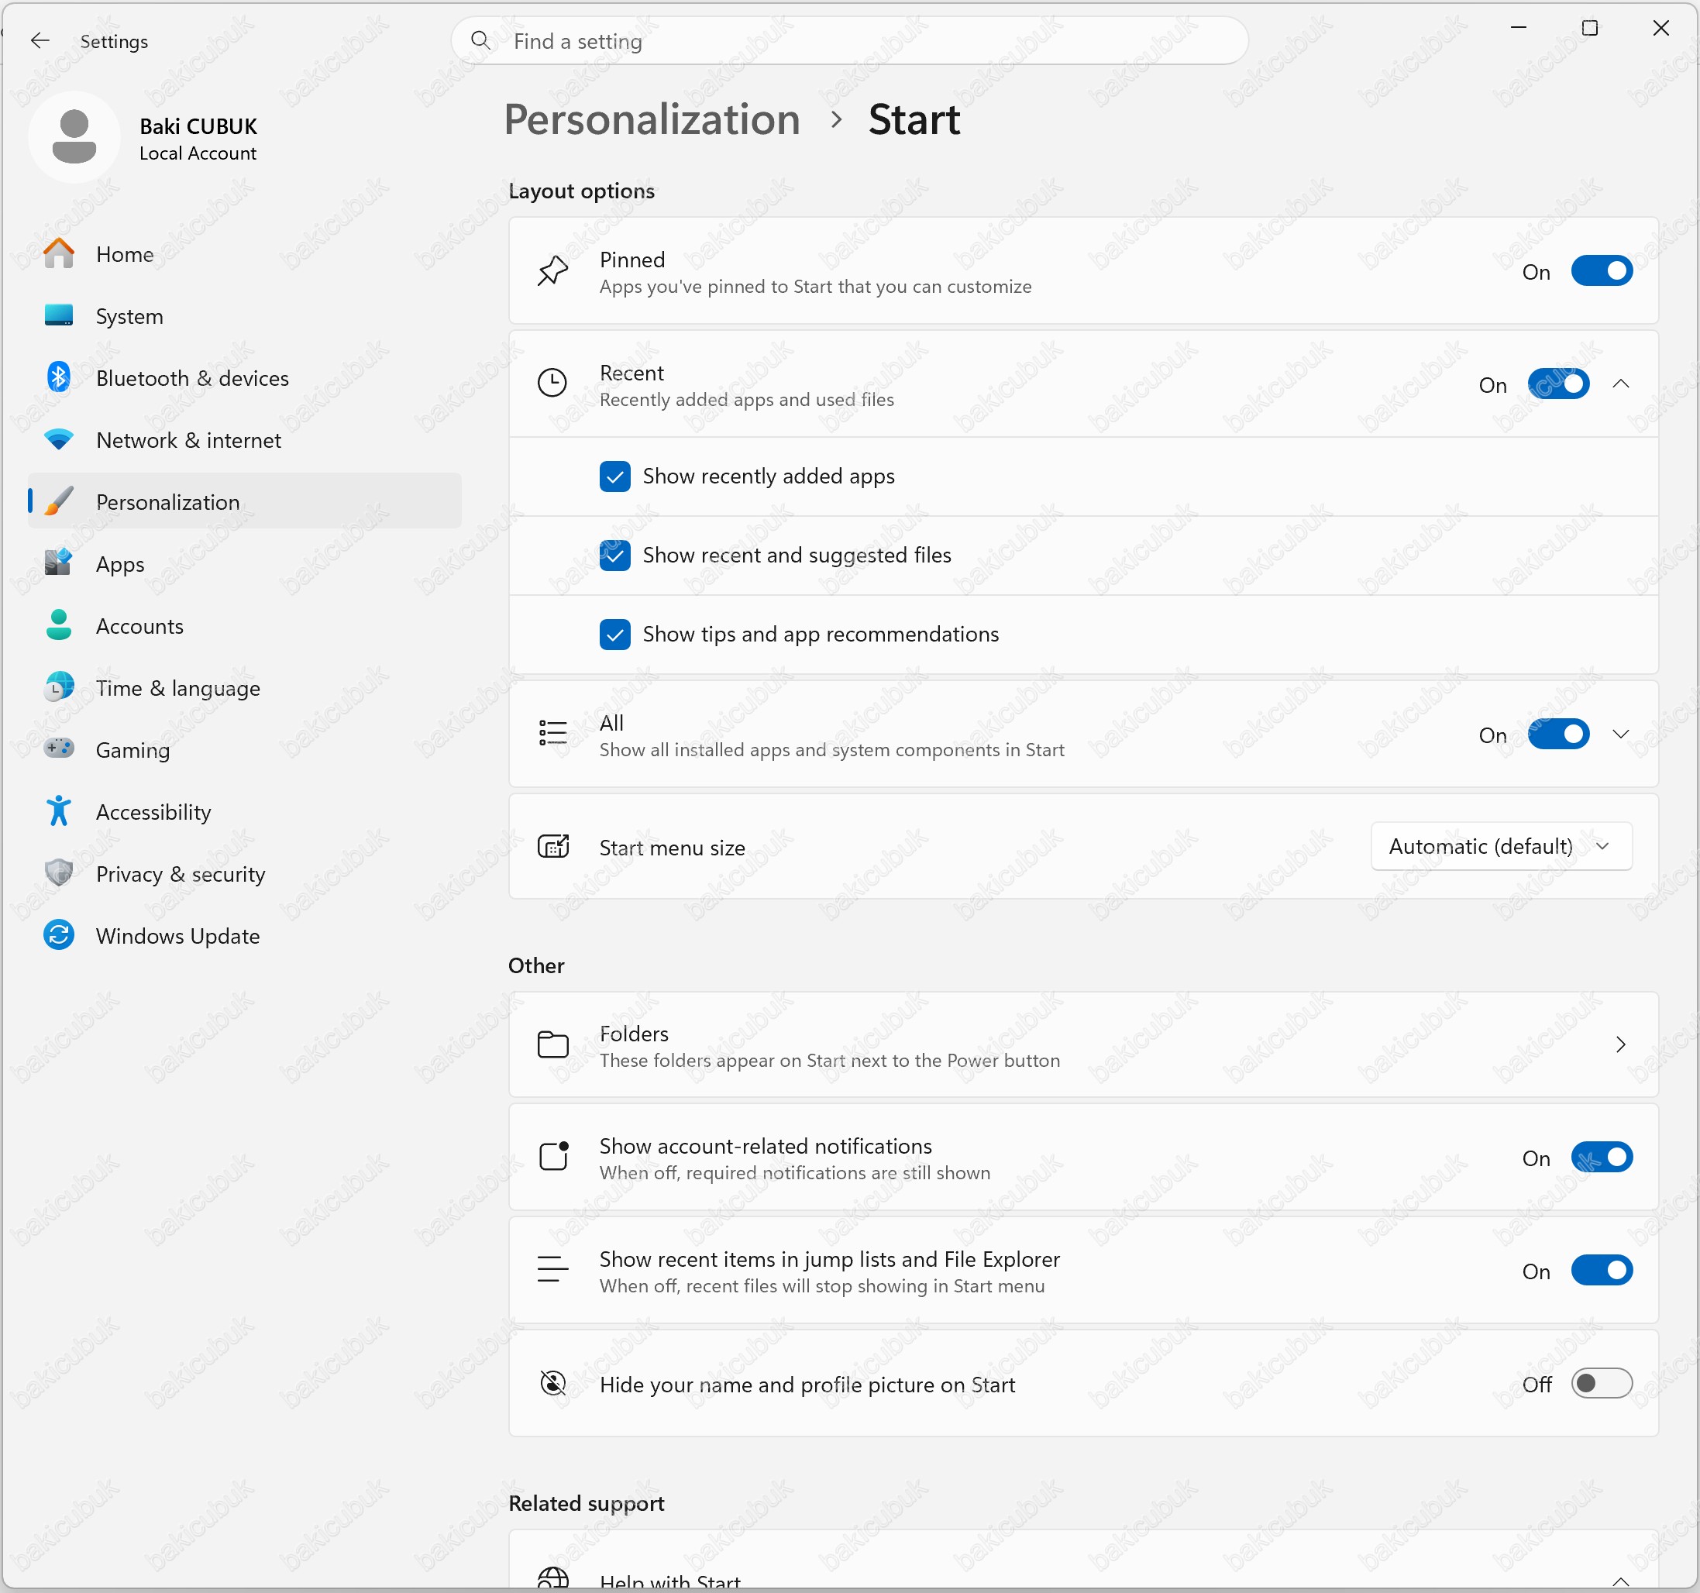Click the Bluetooth icon in the sidebar
1700x1593 pixels.
tap(59, 378)
